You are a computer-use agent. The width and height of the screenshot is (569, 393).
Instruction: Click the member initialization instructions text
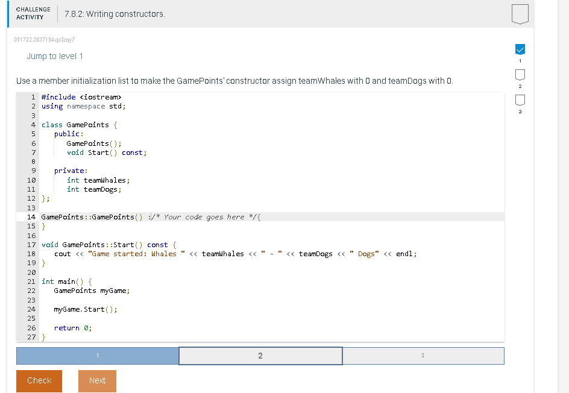232,80
